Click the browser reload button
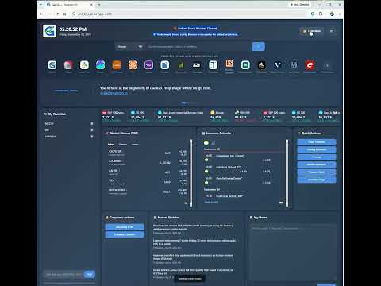 tap(57, 14)
